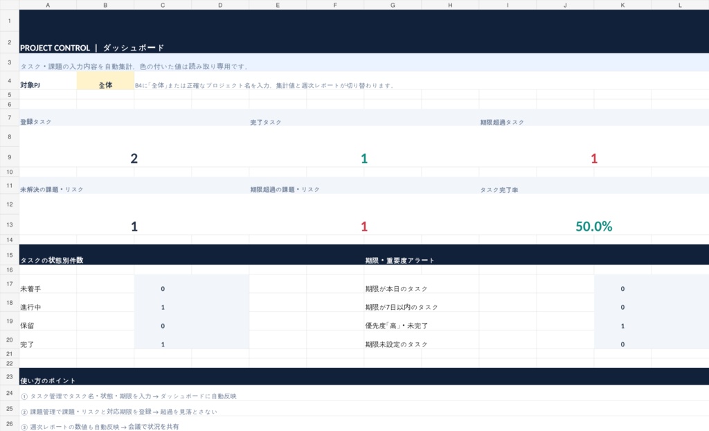Select column header K

click(x=622, y=5)
